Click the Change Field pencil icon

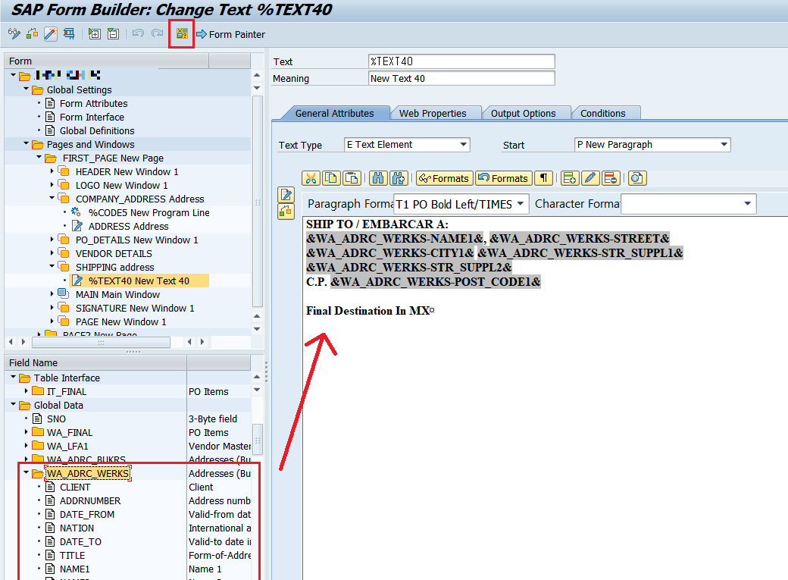(x=590, y=178)
